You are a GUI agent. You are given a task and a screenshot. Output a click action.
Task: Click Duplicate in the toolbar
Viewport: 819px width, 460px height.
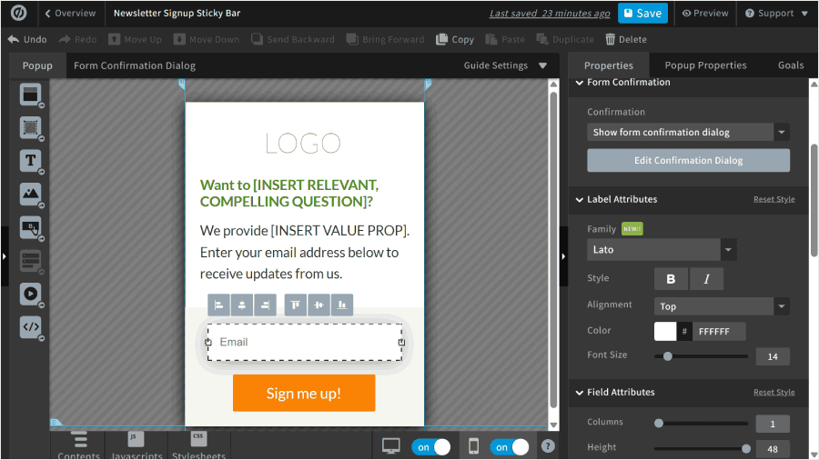click(565, 40)
